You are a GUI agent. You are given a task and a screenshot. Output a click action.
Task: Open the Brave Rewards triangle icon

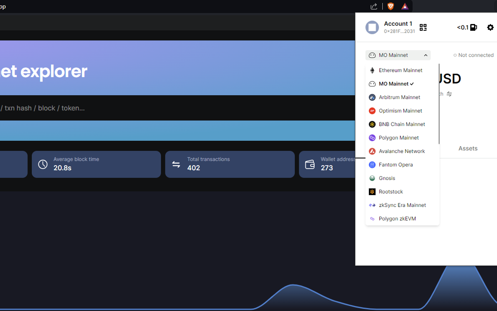tap(405, 6)
